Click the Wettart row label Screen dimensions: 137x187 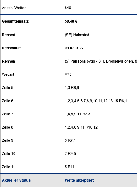[8, 74]
